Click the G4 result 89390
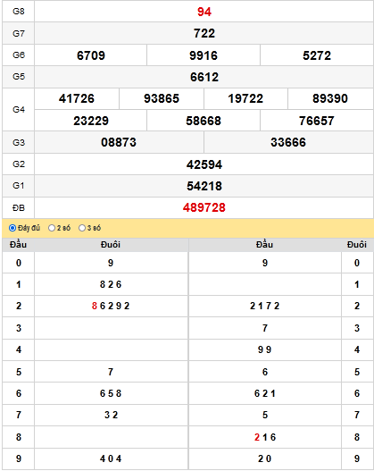The image size is (374, 471). pos(330,98)
